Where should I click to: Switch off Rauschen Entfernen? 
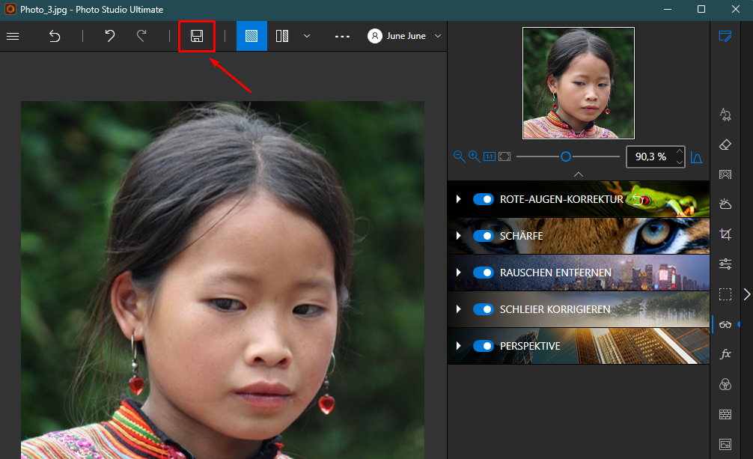[483, 273]
